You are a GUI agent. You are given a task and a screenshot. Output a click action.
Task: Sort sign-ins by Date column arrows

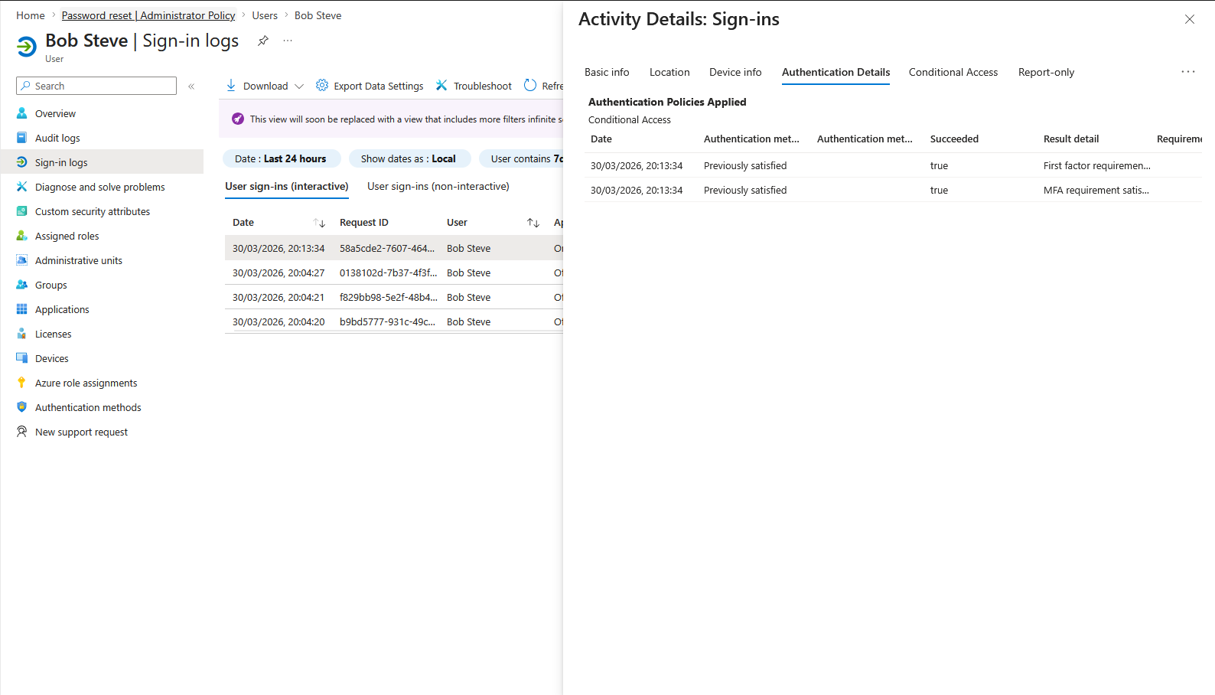tap(320, 223)
